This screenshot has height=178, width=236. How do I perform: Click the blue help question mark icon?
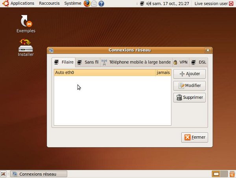point(101,4)
